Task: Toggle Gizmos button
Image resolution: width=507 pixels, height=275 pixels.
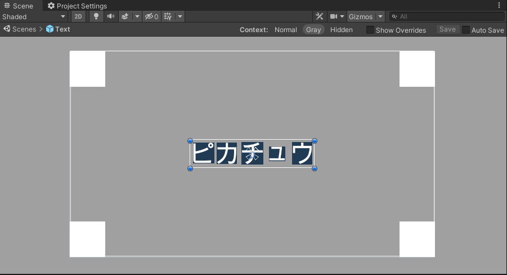Action: [361, 16]
